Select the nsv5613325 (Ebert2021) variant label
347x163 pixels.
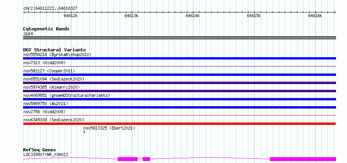point(109,128)
